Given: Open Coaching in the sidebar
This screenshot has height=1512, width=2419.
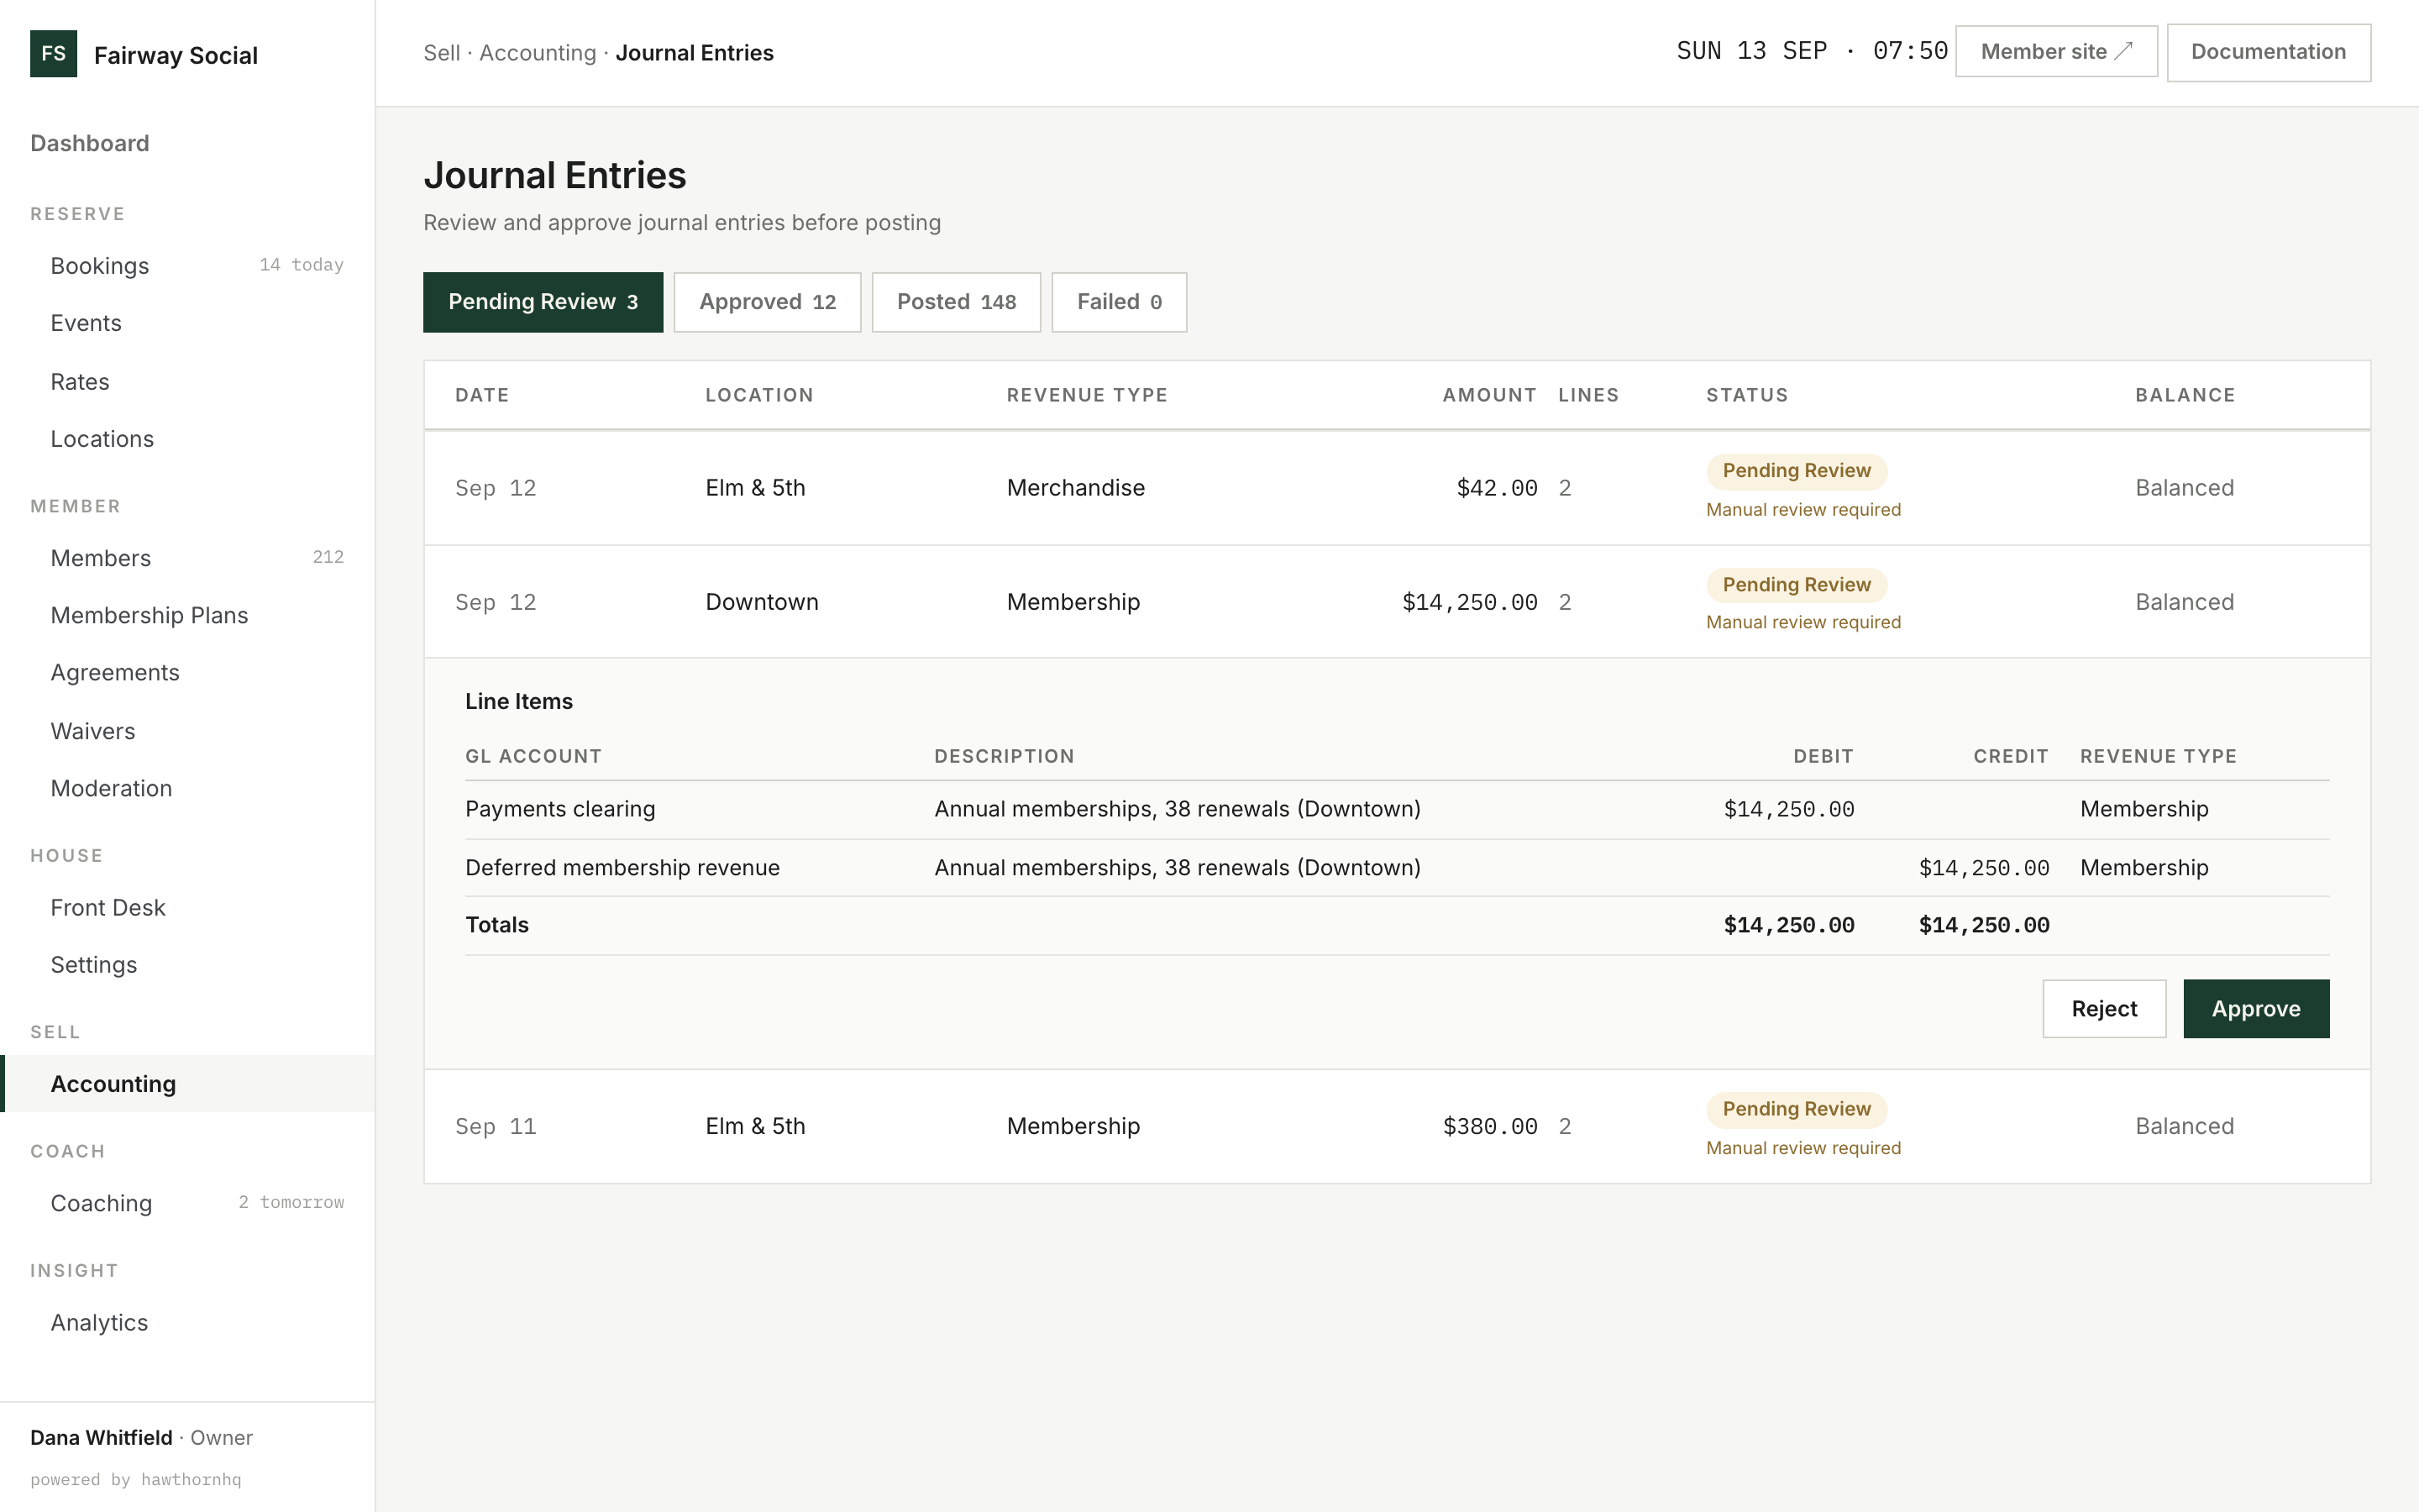Looking at the screenshot, I should coord(187,1203).
